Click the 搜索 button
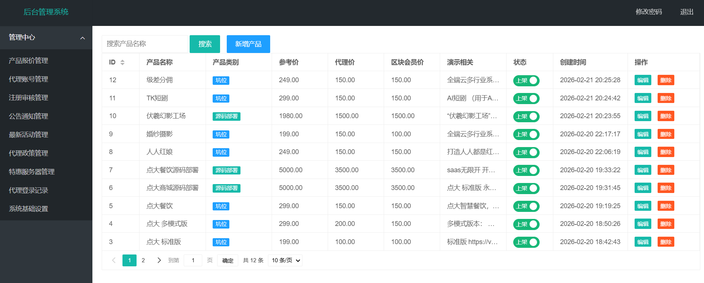 pyautogui.click(x=205, y=44)
